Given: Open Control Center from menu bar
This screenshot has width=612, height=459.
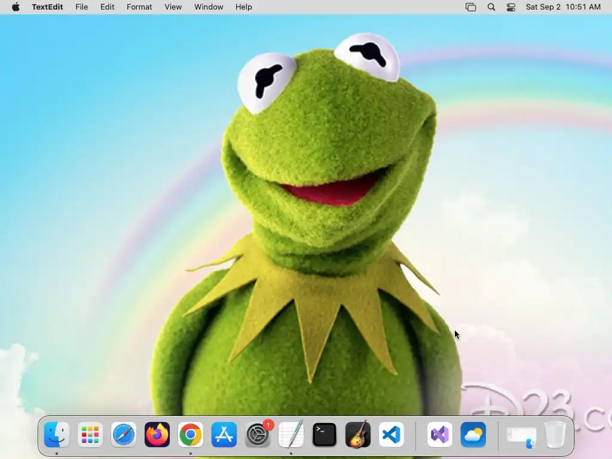Looking at the screenshot, I should click(511, 7).
